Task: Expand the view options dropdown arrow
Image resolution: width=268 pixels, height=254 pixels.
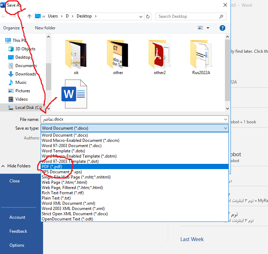Action: point(208,28)
